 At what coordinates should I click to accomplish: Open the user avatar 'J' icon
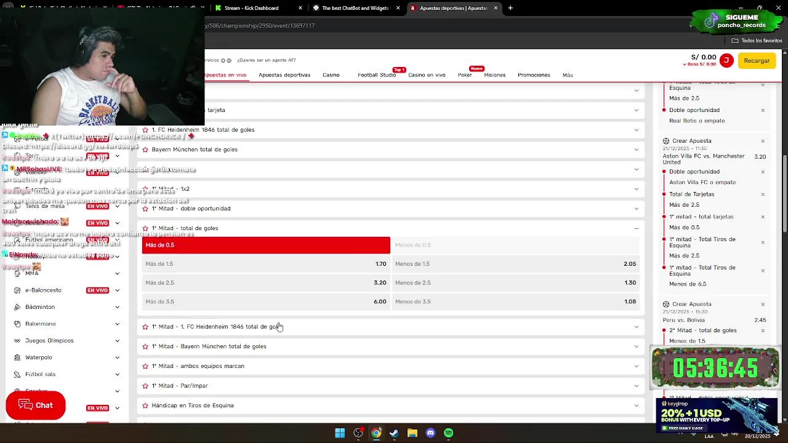(x=726, y=60)
